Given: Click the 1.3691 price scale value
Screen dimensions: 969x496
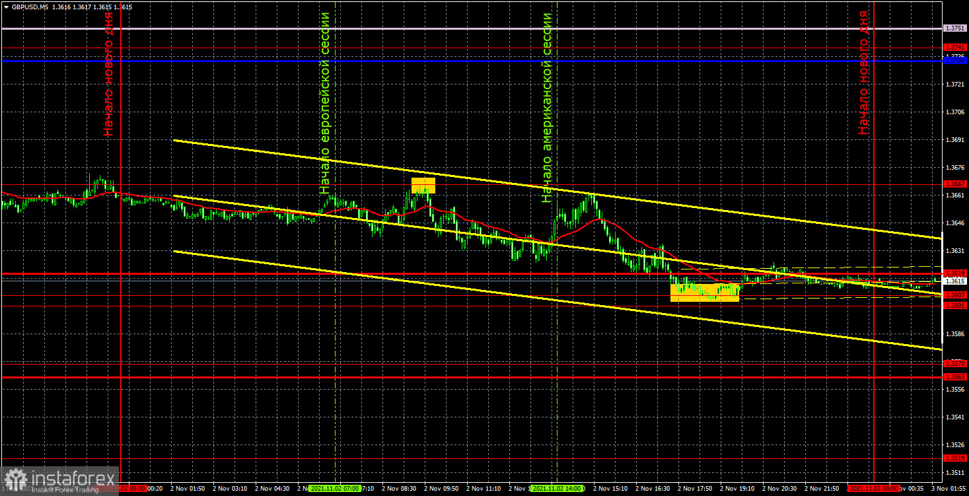Looking at the screenshot, I should 954,140.
